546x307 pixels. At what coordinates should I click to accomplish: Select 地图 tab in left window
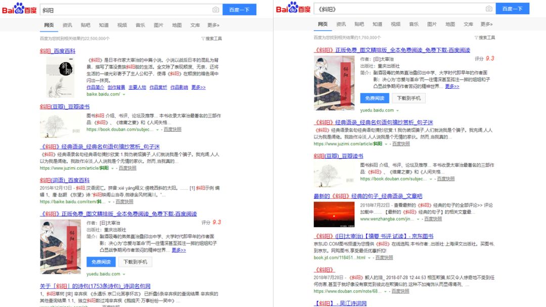pyautogui.click(x=177, y=25)
